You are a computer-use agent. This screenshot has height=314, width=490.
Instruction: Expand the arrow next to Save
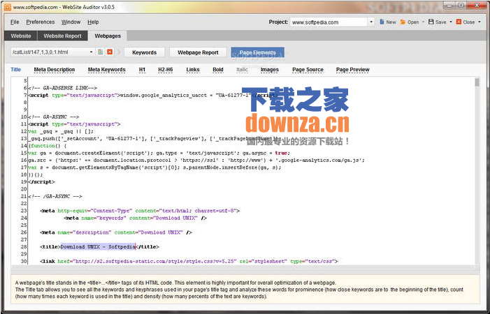click(x=451, y=22)
